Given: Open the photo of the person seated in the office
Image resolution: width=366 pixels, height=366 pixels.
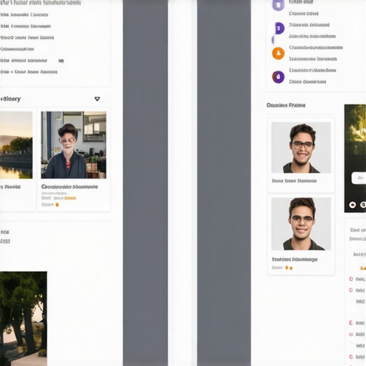Looking at the screenshot, I should tap(74, 145).
